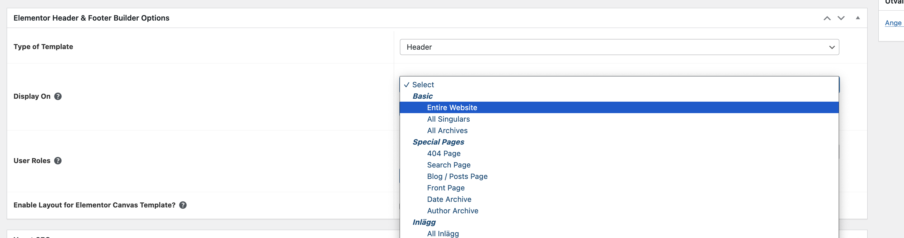Select Search Page option
Viewport: 904px width, 238px height.
(448, 165)
